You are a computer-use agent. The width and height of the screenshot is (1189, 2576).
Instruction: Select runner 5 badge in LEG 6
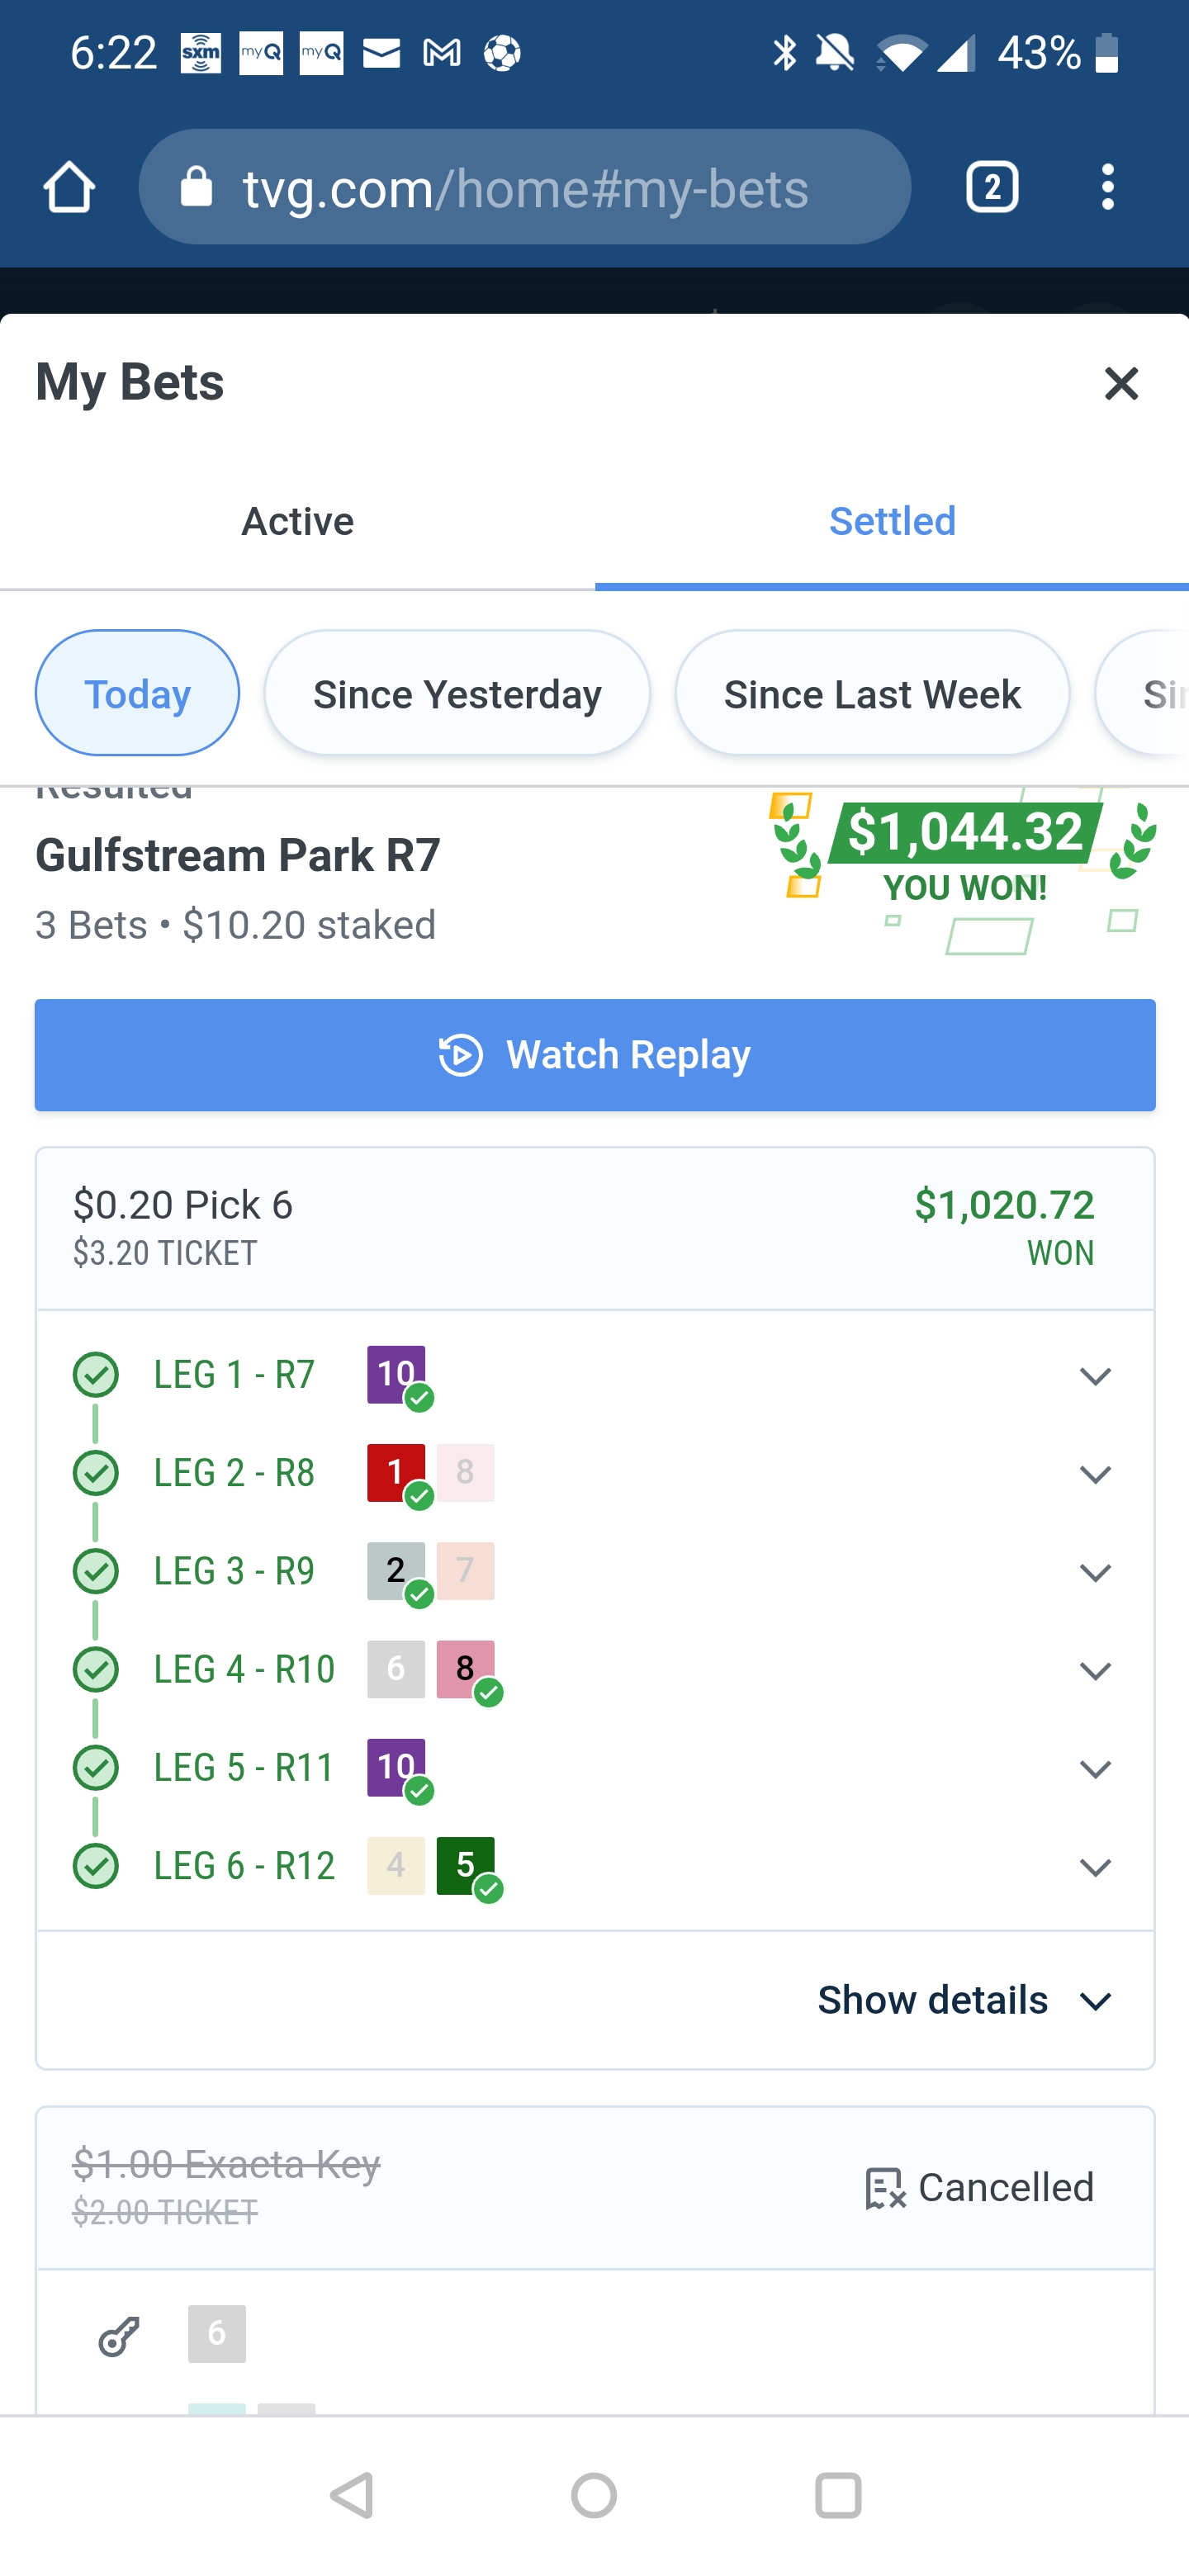(x=466, y=1865)
